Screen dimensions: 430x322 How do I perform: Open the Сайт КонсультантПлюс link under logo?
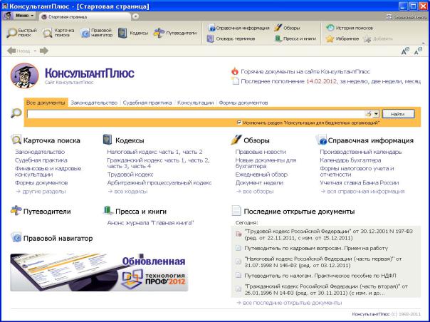pos(69,83)
